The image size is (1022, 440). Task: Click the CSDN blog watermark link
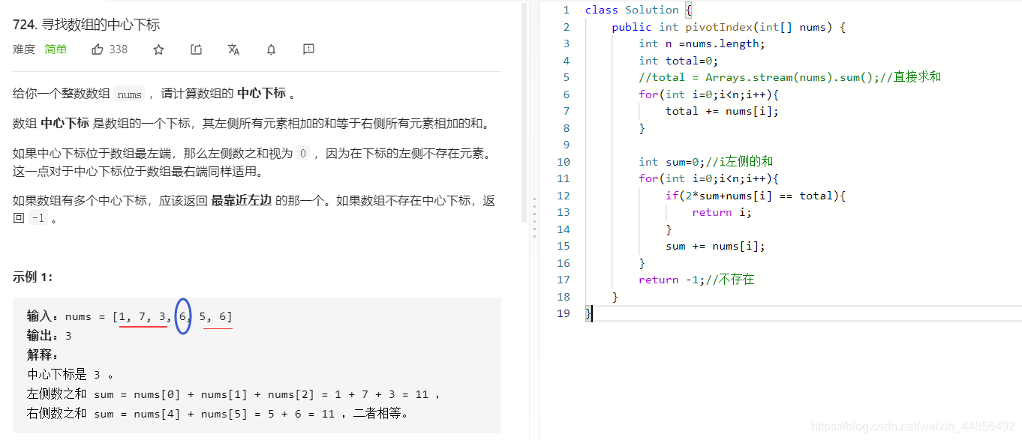(912, 427)
